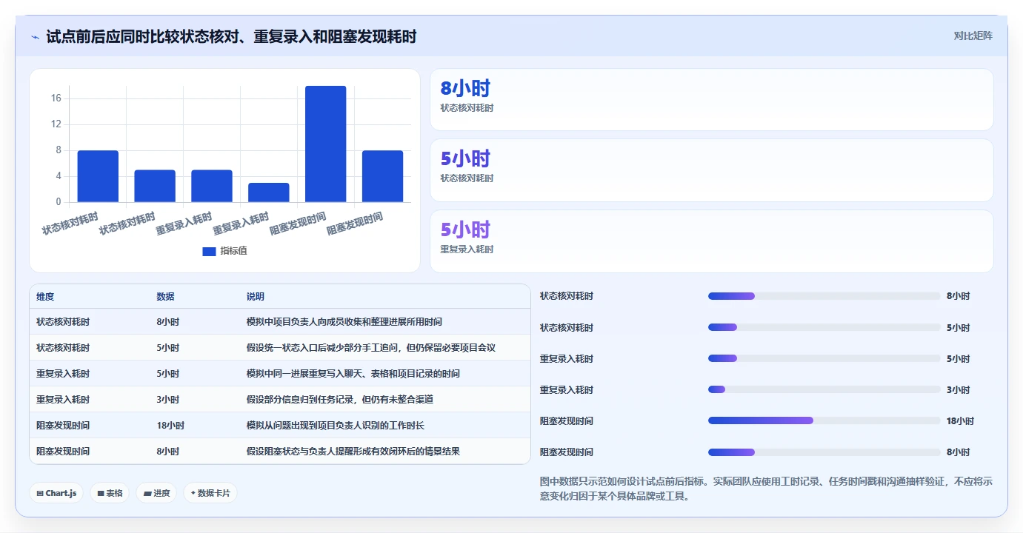Click the tallest chart bar at 18
This screenshot has width=1023, height=533.
pos(325,144)
